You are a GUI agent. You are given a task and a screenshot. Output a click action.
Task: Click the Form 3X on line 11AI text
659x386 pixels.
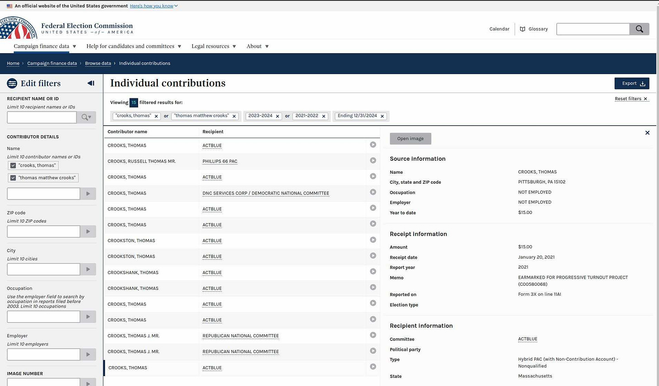click(540, 294)
